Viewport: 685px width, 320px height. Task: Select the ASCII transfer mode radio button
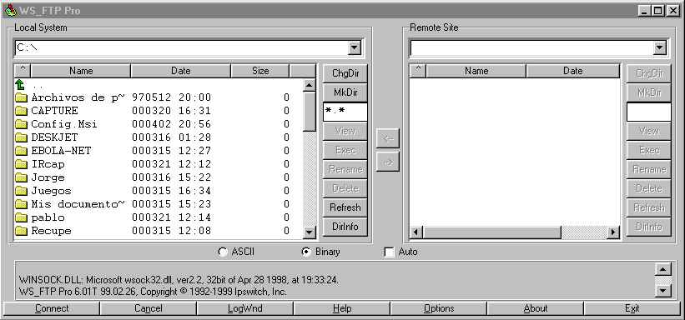pos(223,252)
